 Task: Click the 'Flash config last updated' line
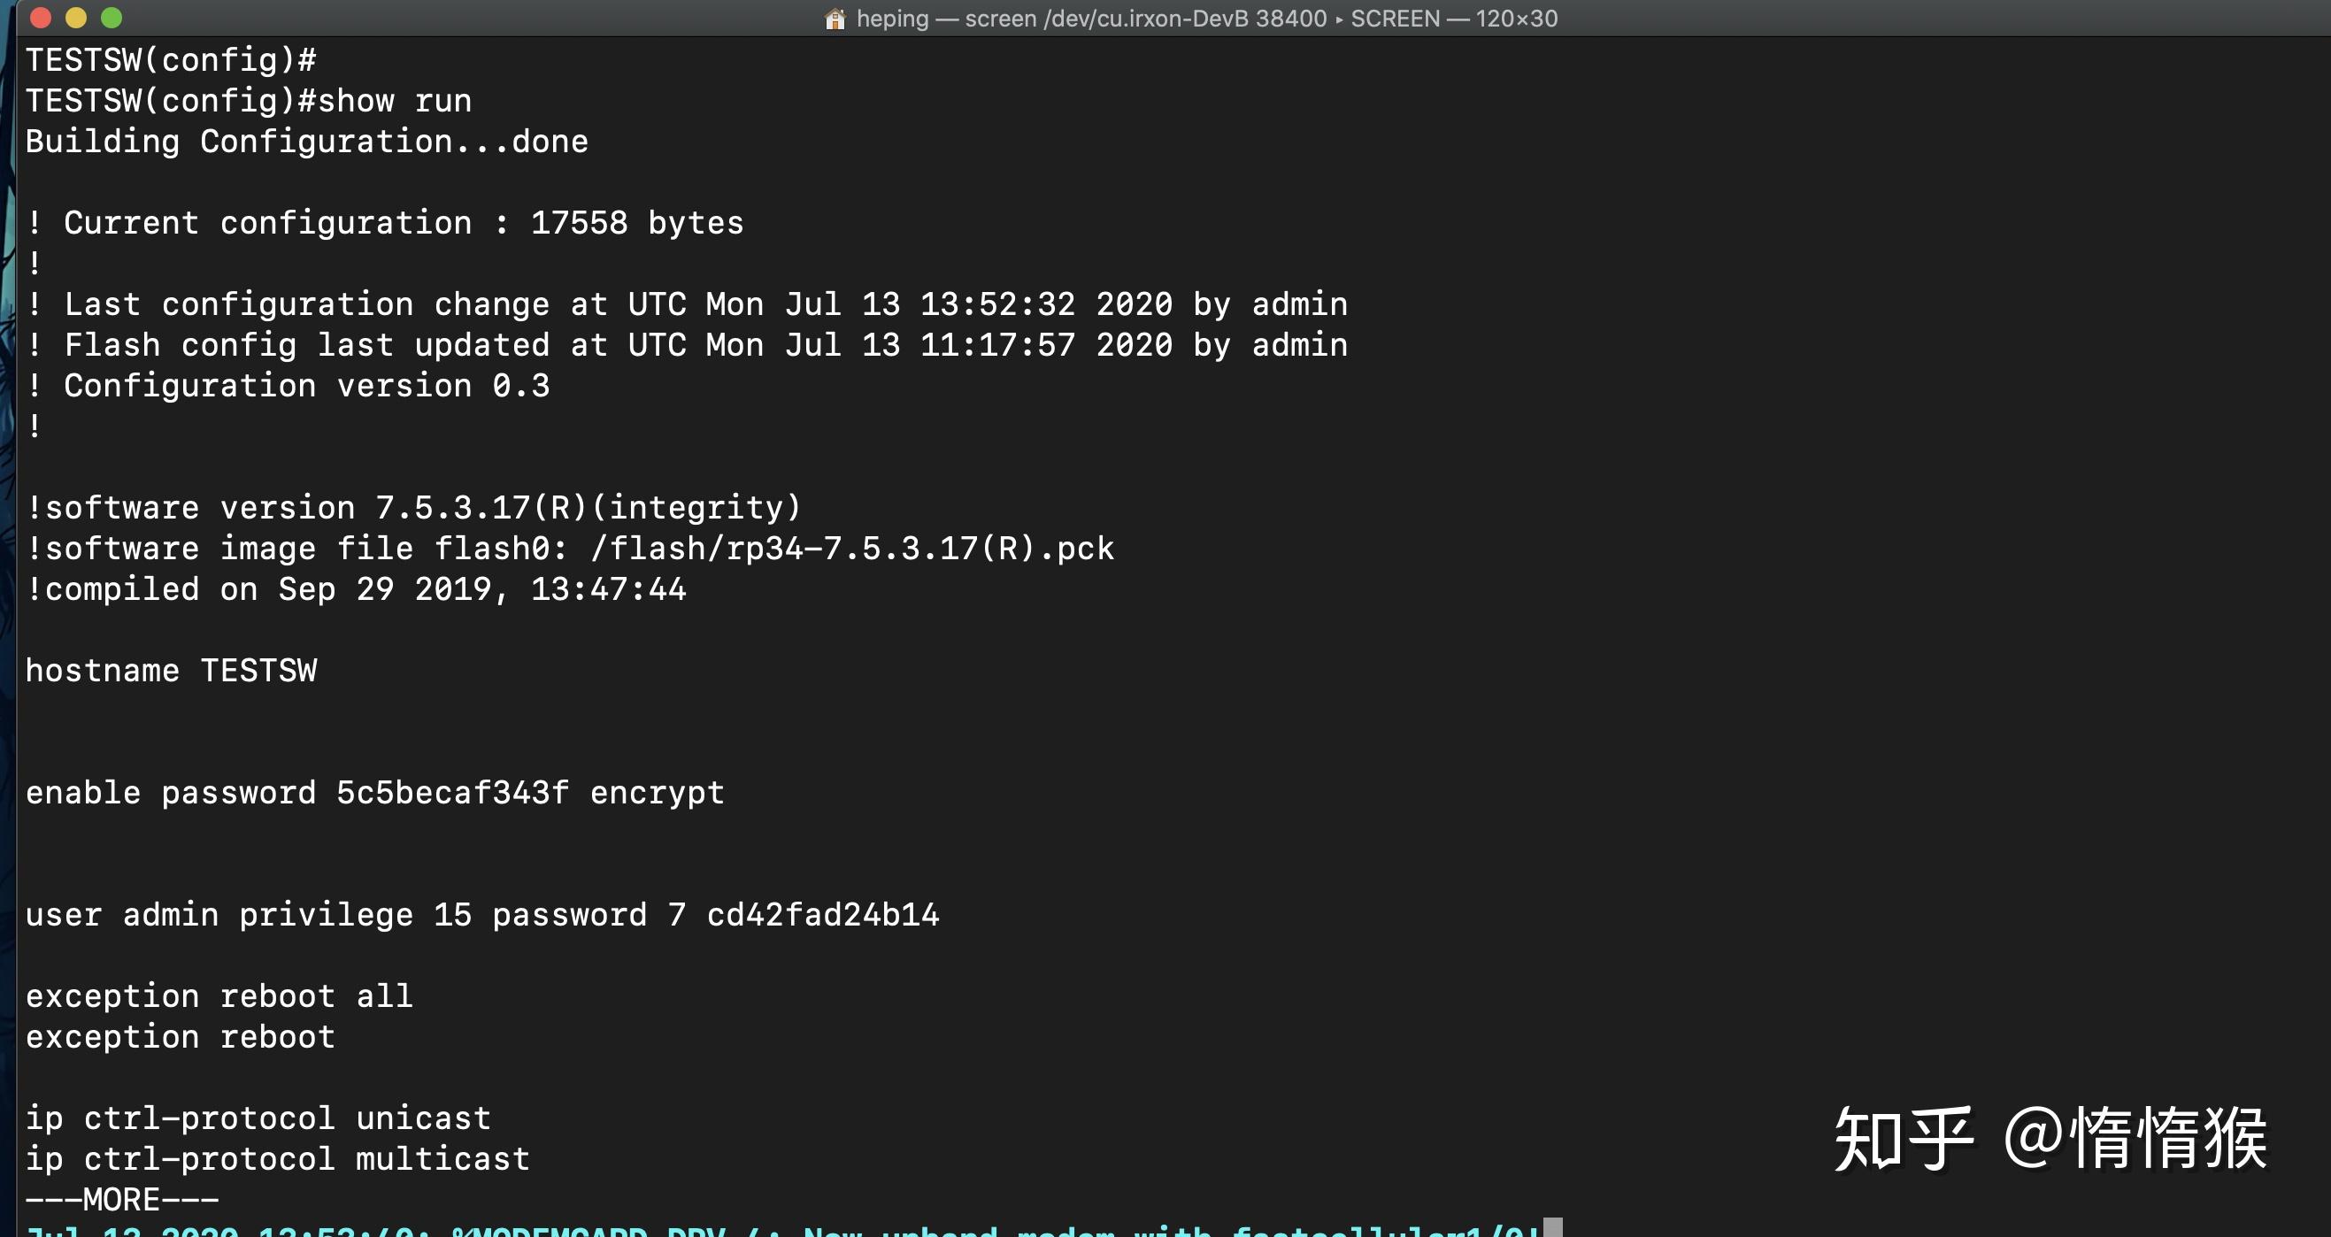pyautogui.click(x=688, y=345)
